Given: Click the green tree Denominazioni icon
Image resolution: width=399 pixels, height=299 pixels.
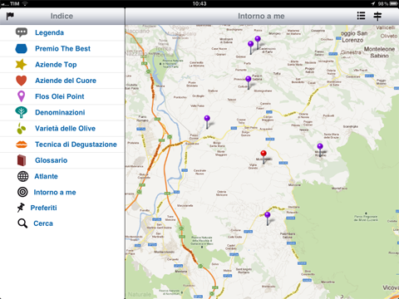Looking at the screenshot, I should pos(21,112).
